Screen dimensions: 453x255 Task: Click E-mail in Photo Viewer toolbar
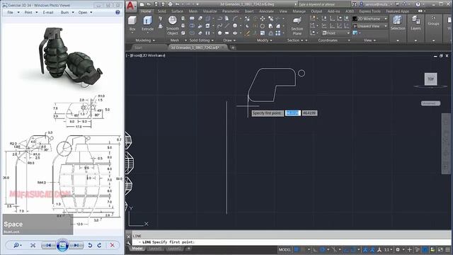[x=48, y=13]
